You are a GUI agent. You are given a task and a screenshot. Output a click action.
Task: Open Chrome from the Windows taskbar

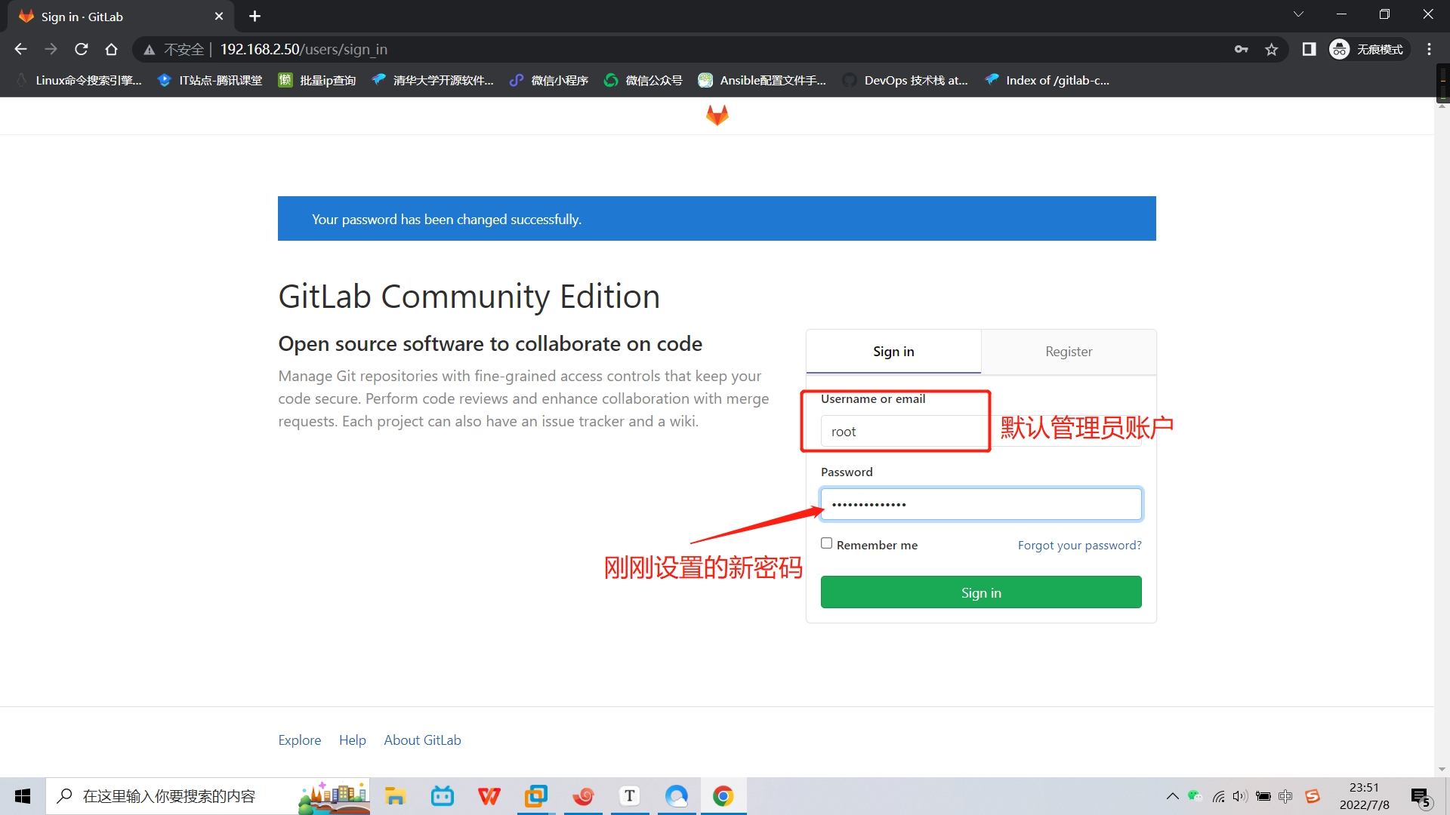723,796
